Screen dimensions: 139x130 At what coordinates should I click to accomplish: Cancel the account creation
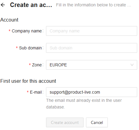[97, 122]
